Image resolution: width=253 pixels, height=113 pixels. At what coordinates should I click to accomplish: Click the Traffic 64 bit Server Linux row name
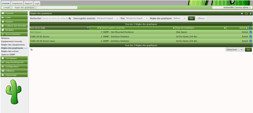(x=43, y=41)
